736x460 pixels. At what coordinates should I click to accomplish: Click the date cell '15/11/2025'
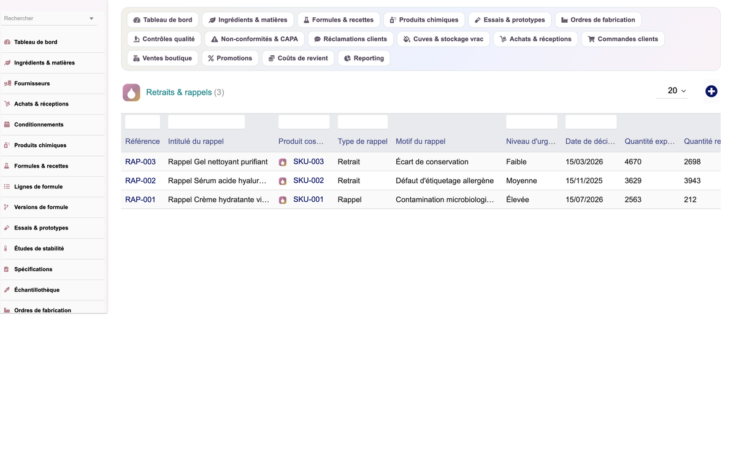pyautogui.click(x=584, y=181)
